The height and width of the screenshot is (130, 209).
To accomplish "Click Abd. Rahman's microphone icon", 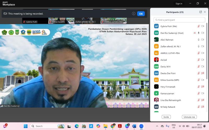I will (199, 40).
